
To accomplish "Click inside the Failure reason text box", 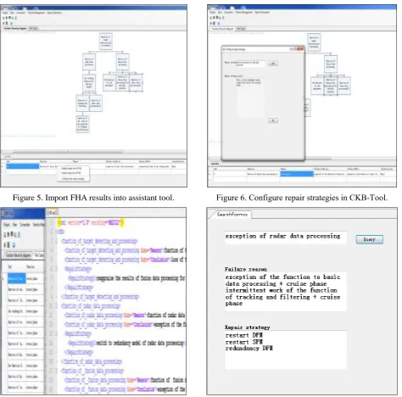I will point(285,292).
